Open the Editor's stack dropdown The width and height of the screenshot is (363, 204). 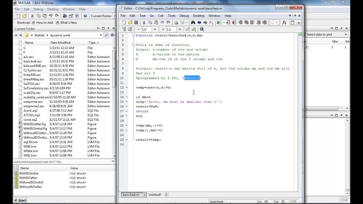pos(275,23)
